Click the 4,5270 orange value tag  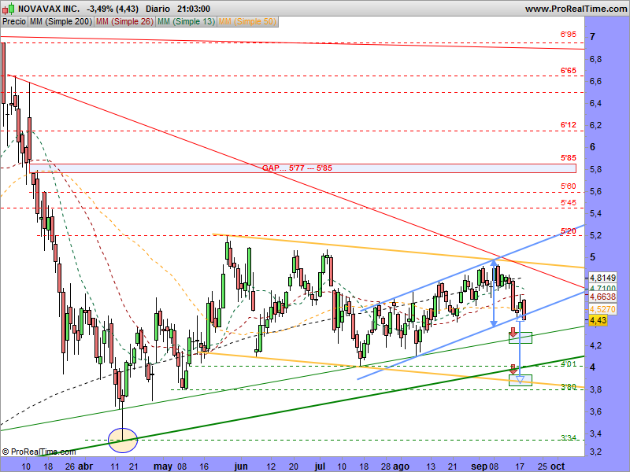602,309
